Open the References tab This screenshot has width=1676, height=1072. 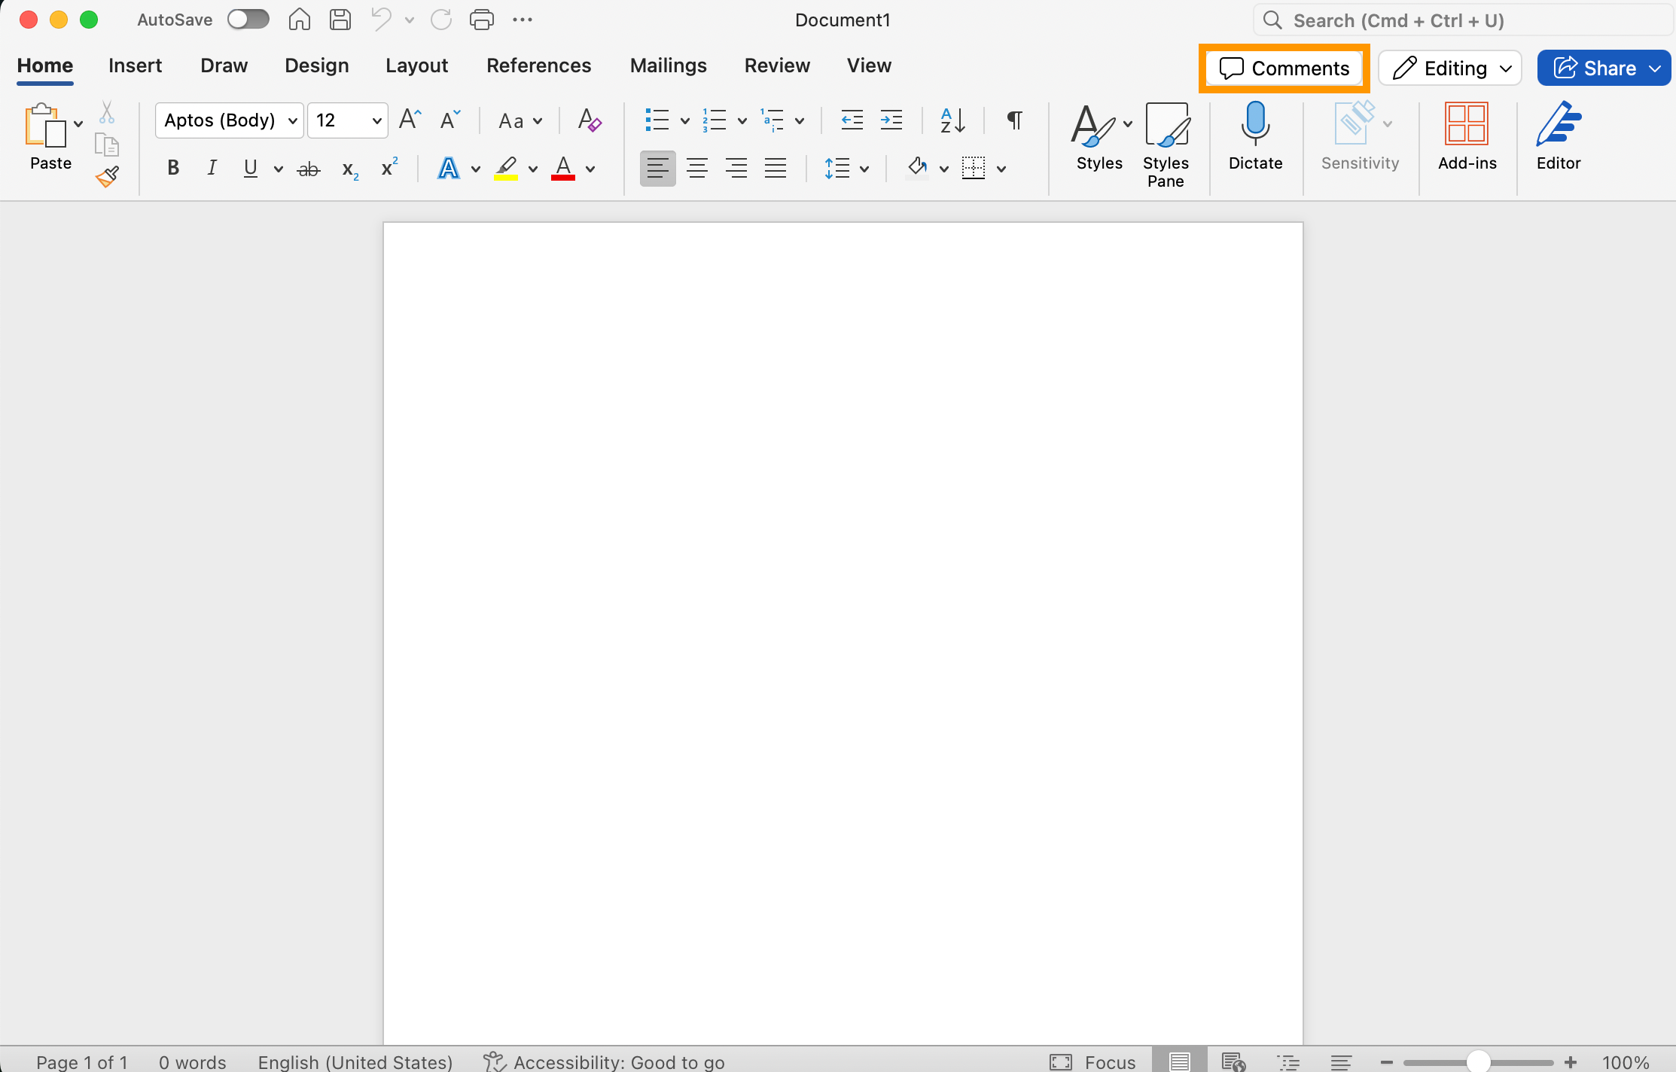(x=538, y=66)
